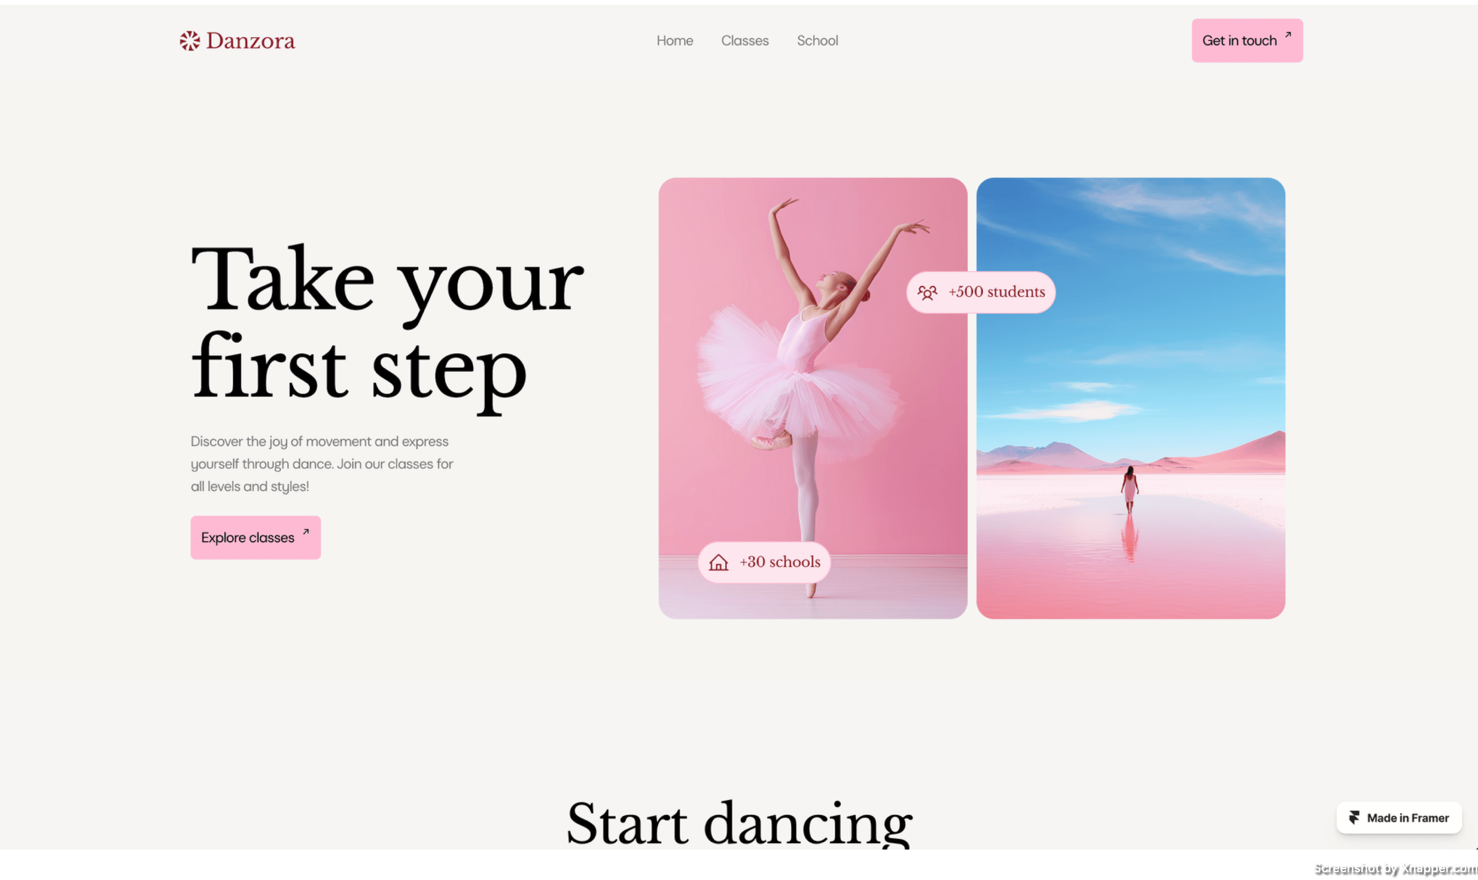Click the house icon in schools badge

718,562
